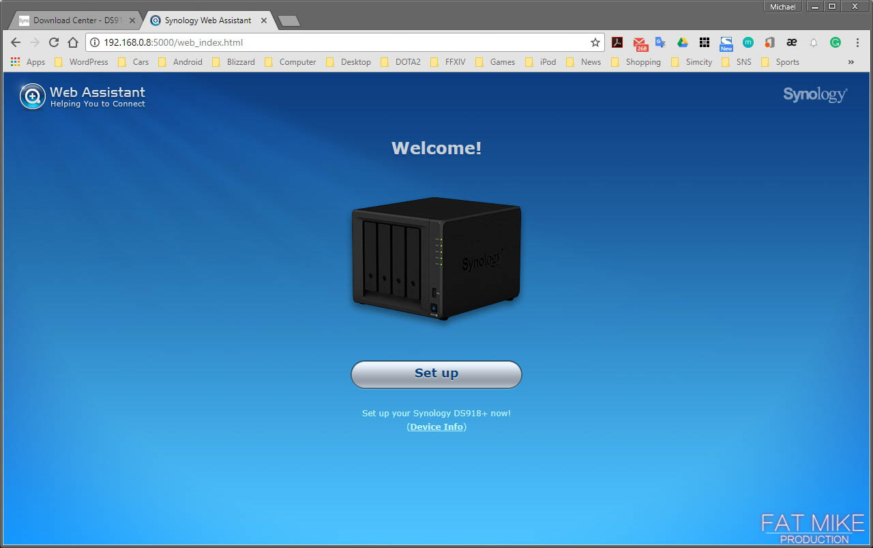Open the Desktop bookmark folder

[x=348, y=62]
